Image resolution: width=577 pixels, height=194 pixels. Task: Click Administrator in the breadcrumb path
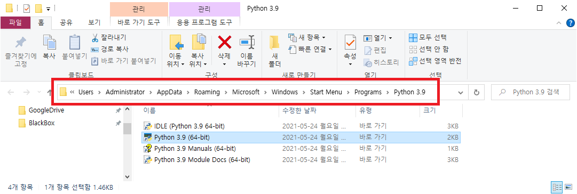(x=125, y=92)
